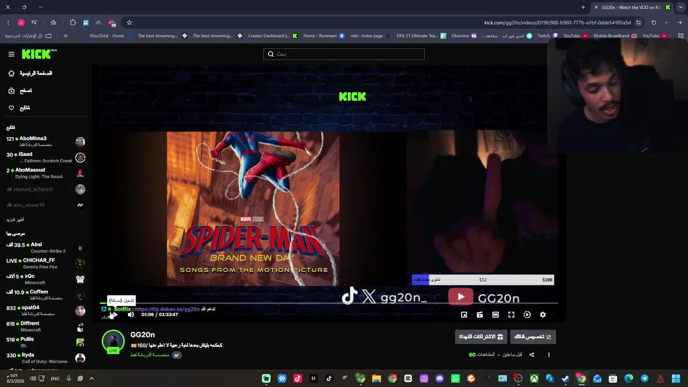Click the address bar URL
The width and height of the screenshot is (688, 387).
click(x=557, y=23)
